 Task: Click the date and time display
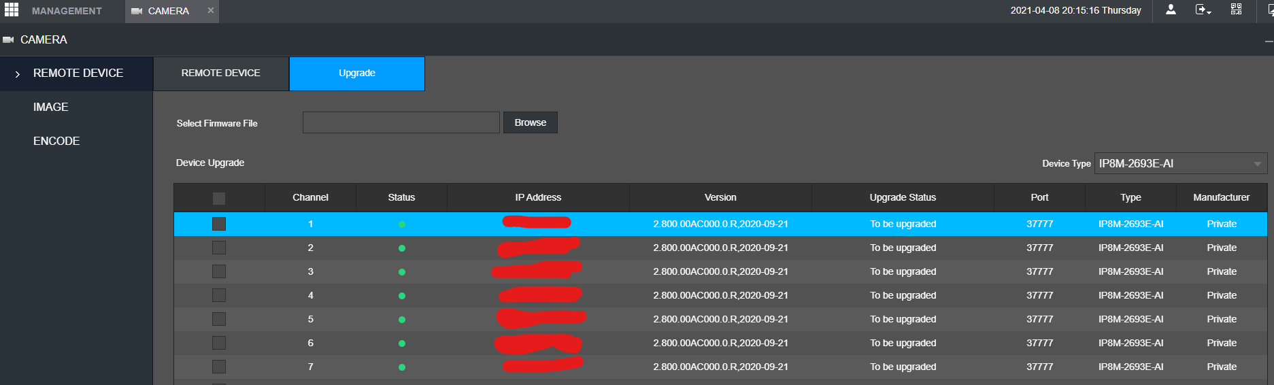pyautogui.click(x=1075, y=10)
